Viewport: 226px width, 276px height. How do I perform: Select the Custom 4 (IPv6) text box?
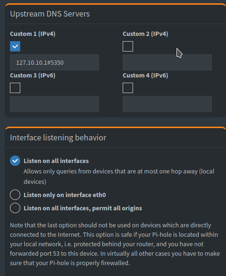167,104
